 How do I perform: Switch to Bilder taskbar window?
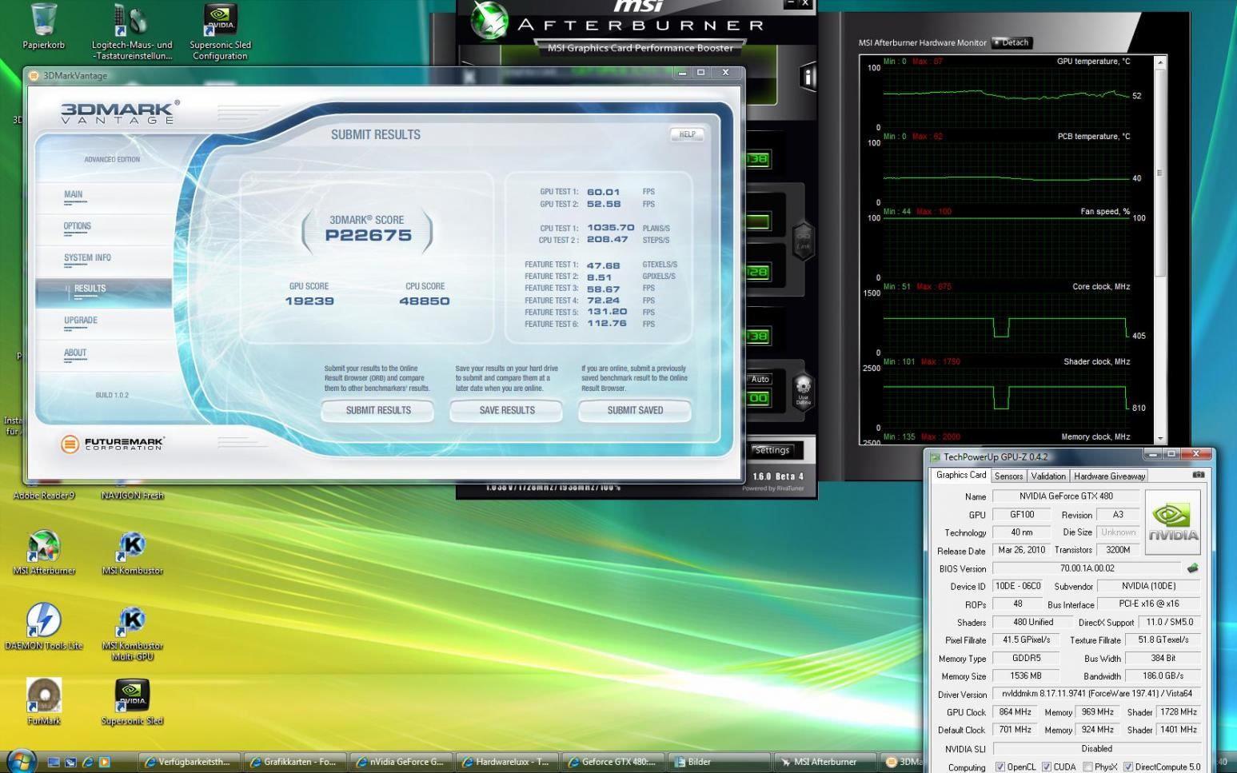[718, 762]
